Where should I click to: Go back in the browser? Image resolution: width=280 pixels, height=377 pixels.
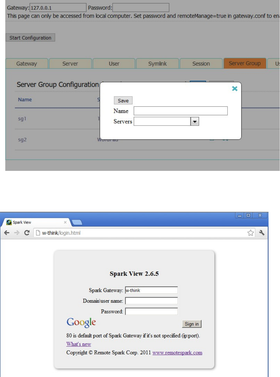pyautogui.click(x=7, y=233)
